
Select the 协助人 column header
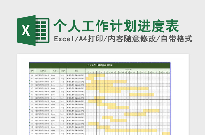click(x=63, y=71)
